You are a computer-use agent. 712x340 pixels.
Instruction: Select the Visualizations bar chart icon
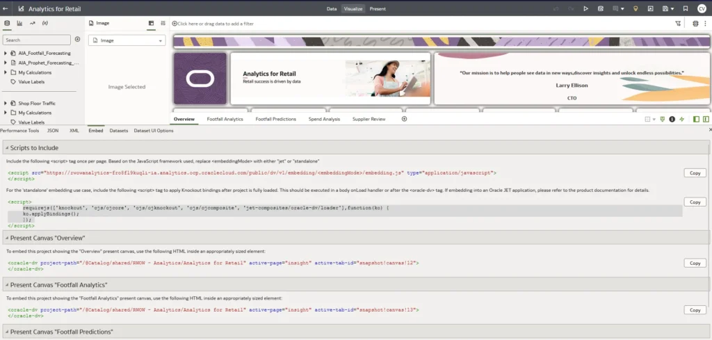click(19, 23)
